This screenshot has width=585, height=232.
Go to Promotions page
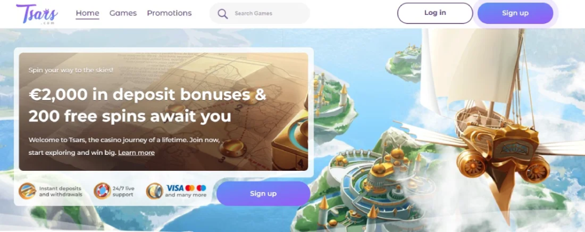pos(169,13)
